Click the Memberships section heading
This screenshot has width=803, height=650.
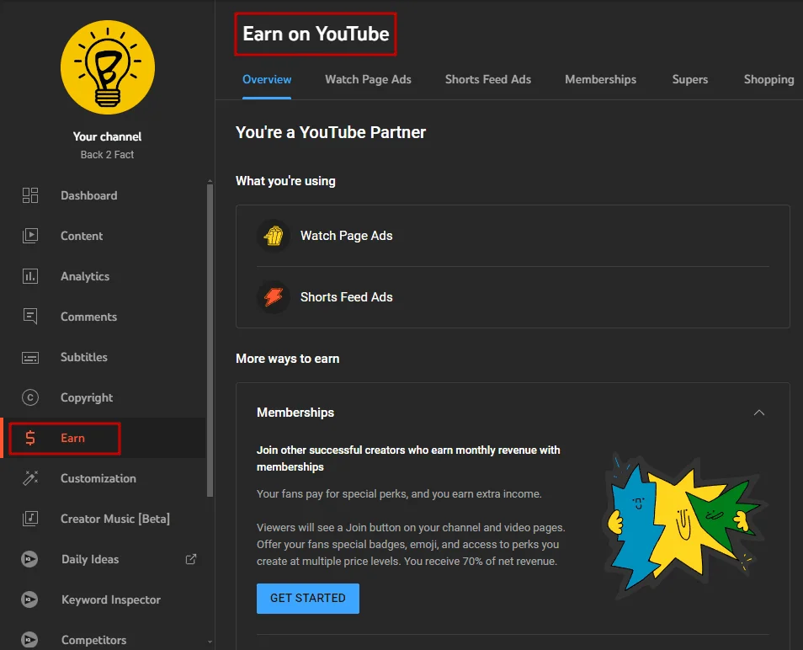(295, 413)
